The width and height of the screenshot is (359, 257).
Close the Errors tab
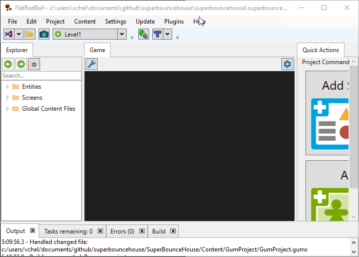pyautogui.click(x=142, y=231)
